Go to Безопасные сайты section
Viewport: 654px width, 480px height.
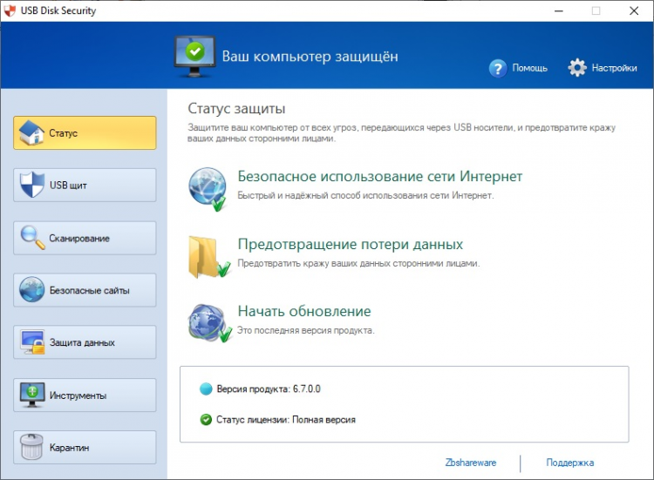tap(85, 290)
